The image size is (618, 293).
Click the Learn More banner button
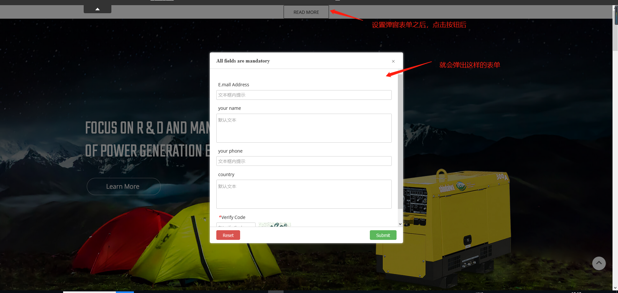(x=123, y=186)
